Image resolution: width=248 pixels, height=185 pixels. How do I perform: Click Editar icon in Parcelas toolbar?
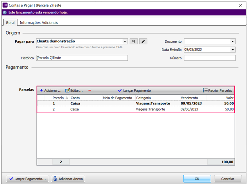68,91
